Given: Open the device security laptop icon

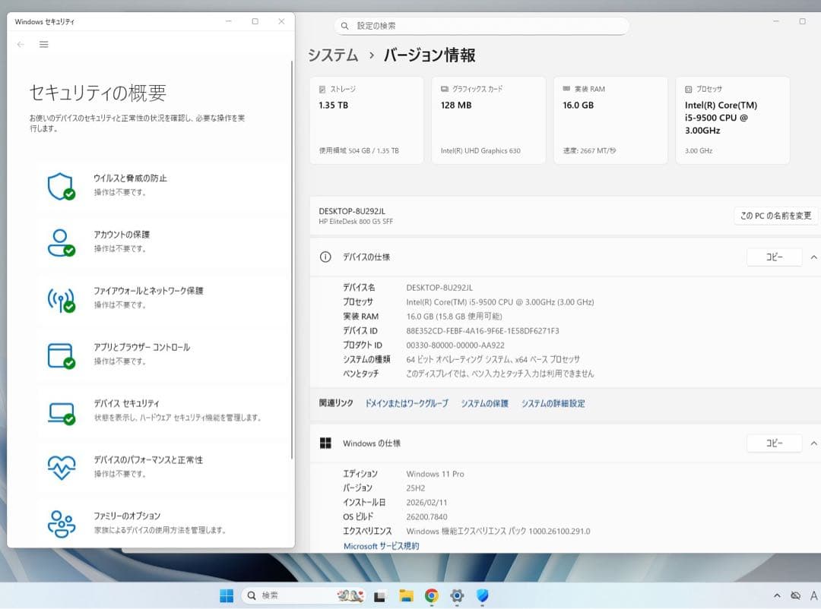Looking at the screenshot, I should [x=62, y=413].
